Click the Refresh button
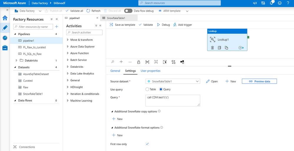Image resolution: width=294 pixels, height=151 pixels. click(93, 11)
